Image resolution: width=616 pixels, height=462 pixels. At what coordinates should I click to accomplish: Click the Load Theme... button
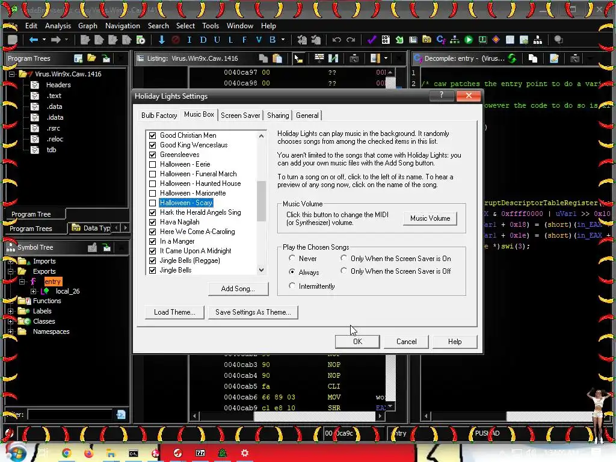point(174,312)
